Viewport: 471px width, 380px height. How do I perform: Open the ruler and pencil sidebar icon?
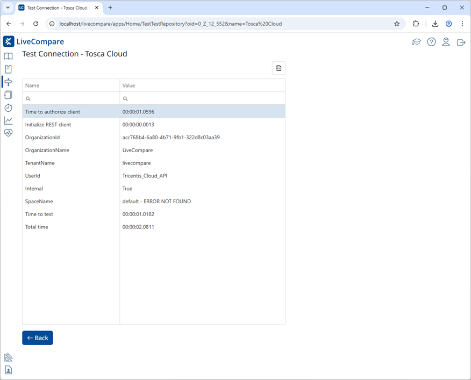click(x=8, y=357)
